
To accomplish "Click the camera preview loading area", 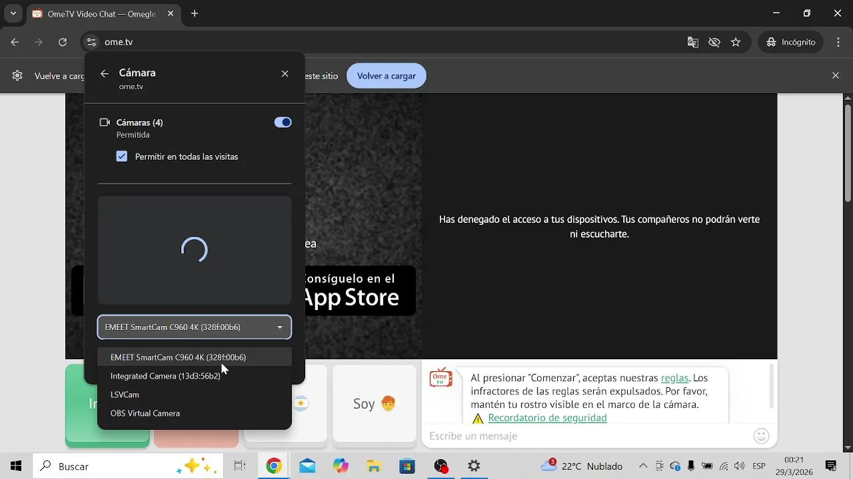I will click(195, 250).
